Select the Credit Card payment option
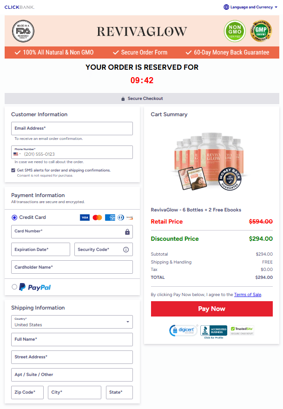 [14, 217]
